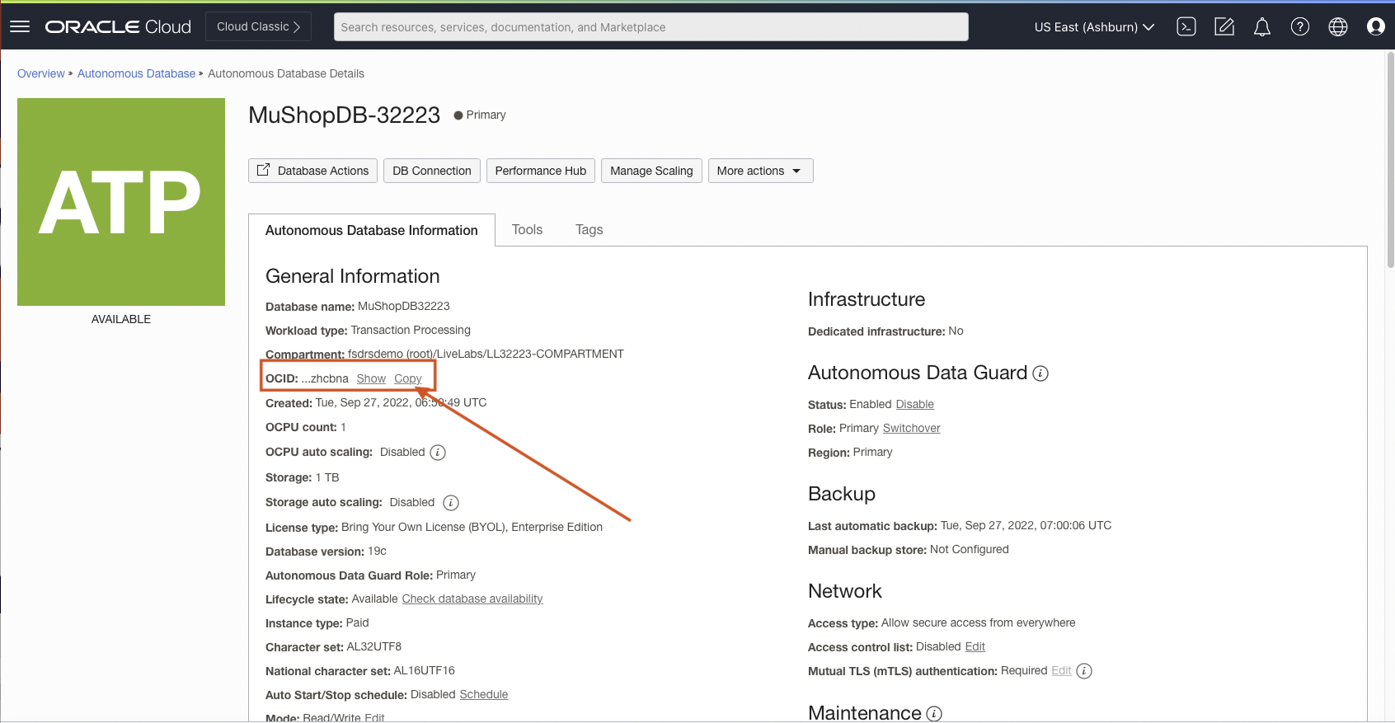Click info icon beside Autonomous Data Guard
The width and height of the screenshot is (1395, 723).
tap(1040, 373)
